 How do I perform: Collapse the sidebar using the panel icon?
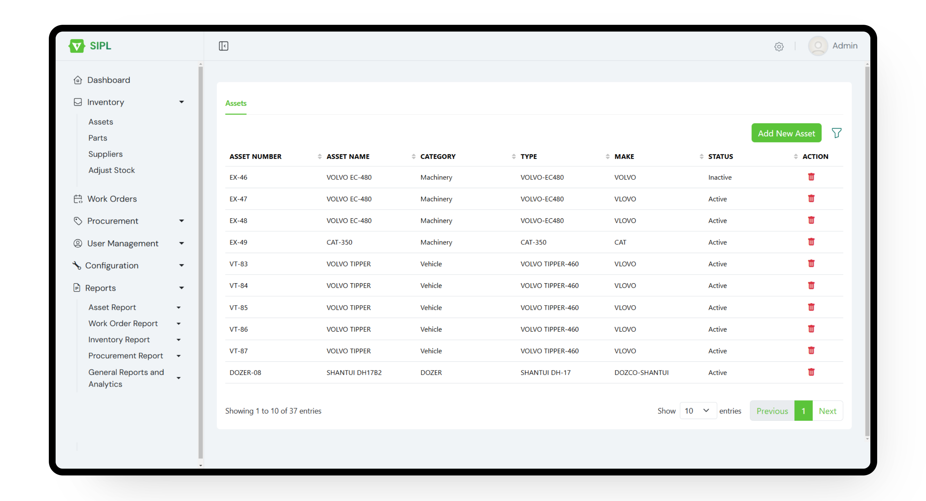[223, 46]
